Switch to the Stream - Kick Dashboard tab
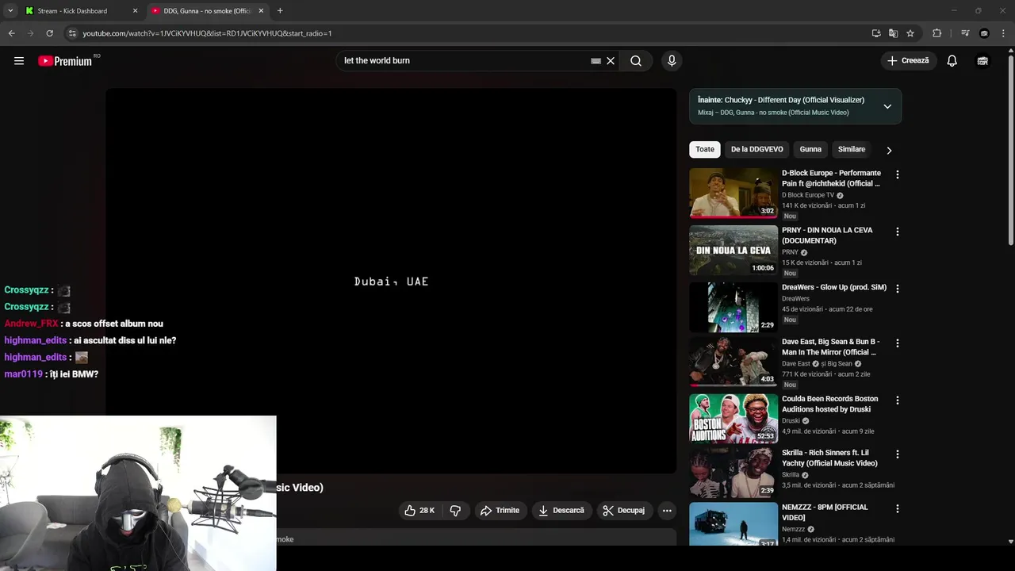The image size is (1015, 571). (x=82, y=11)
